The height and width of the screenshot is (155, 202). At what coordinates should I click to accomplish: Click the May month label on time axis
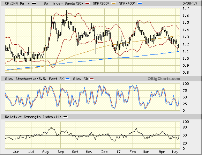(x=175, y=152)
